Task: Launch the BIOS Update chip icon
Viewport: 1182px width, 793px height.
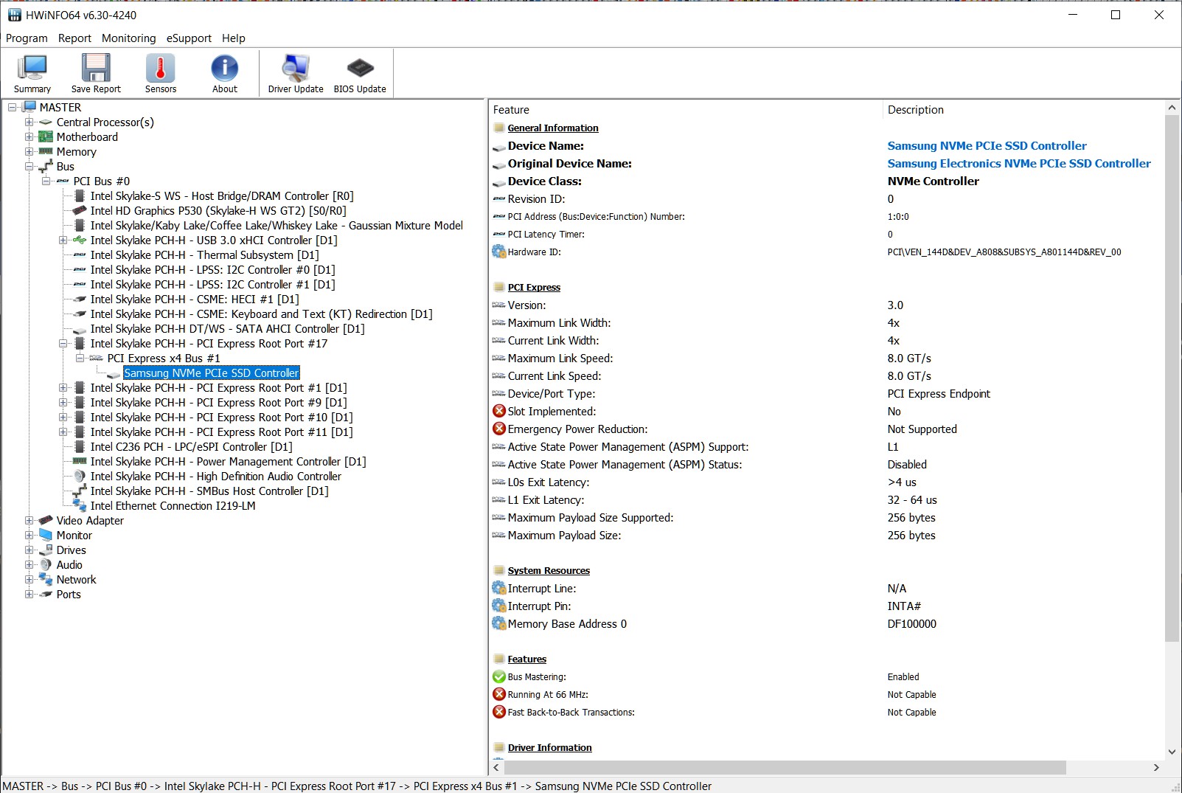Action: 360,68
